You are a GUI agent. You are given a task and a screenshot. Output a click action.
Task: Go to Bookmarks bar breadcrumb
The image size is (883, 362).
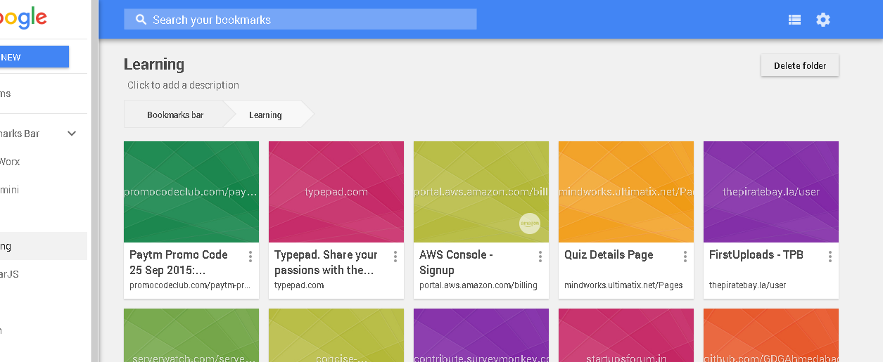tap(175, 115)
